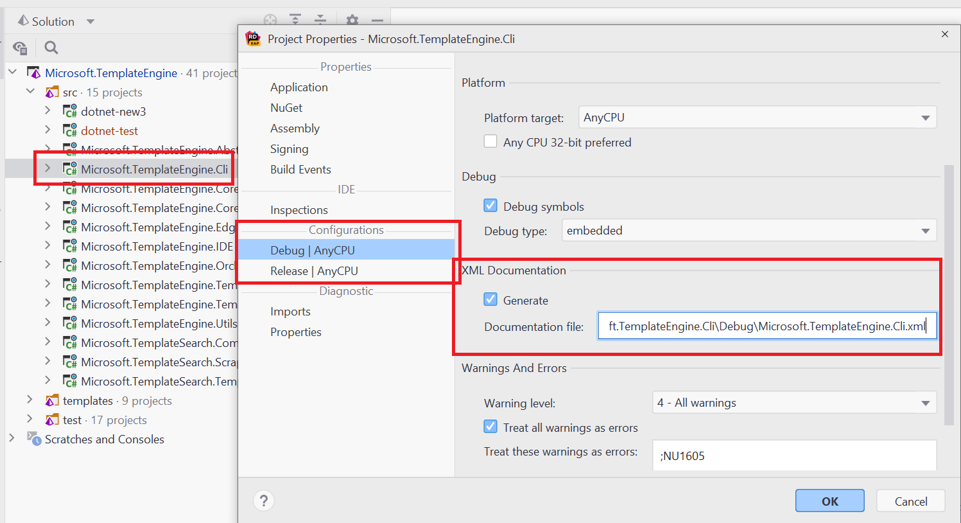Click the Microsoft.TemplateEngine.IDE project icon
961x523 pixels.
click(70, 246)
